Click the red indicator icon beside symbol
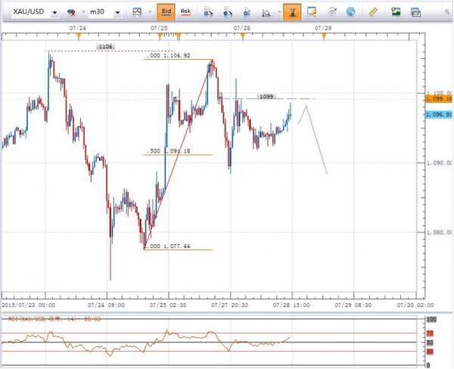454x369 pixels. (x=71, y=12)
